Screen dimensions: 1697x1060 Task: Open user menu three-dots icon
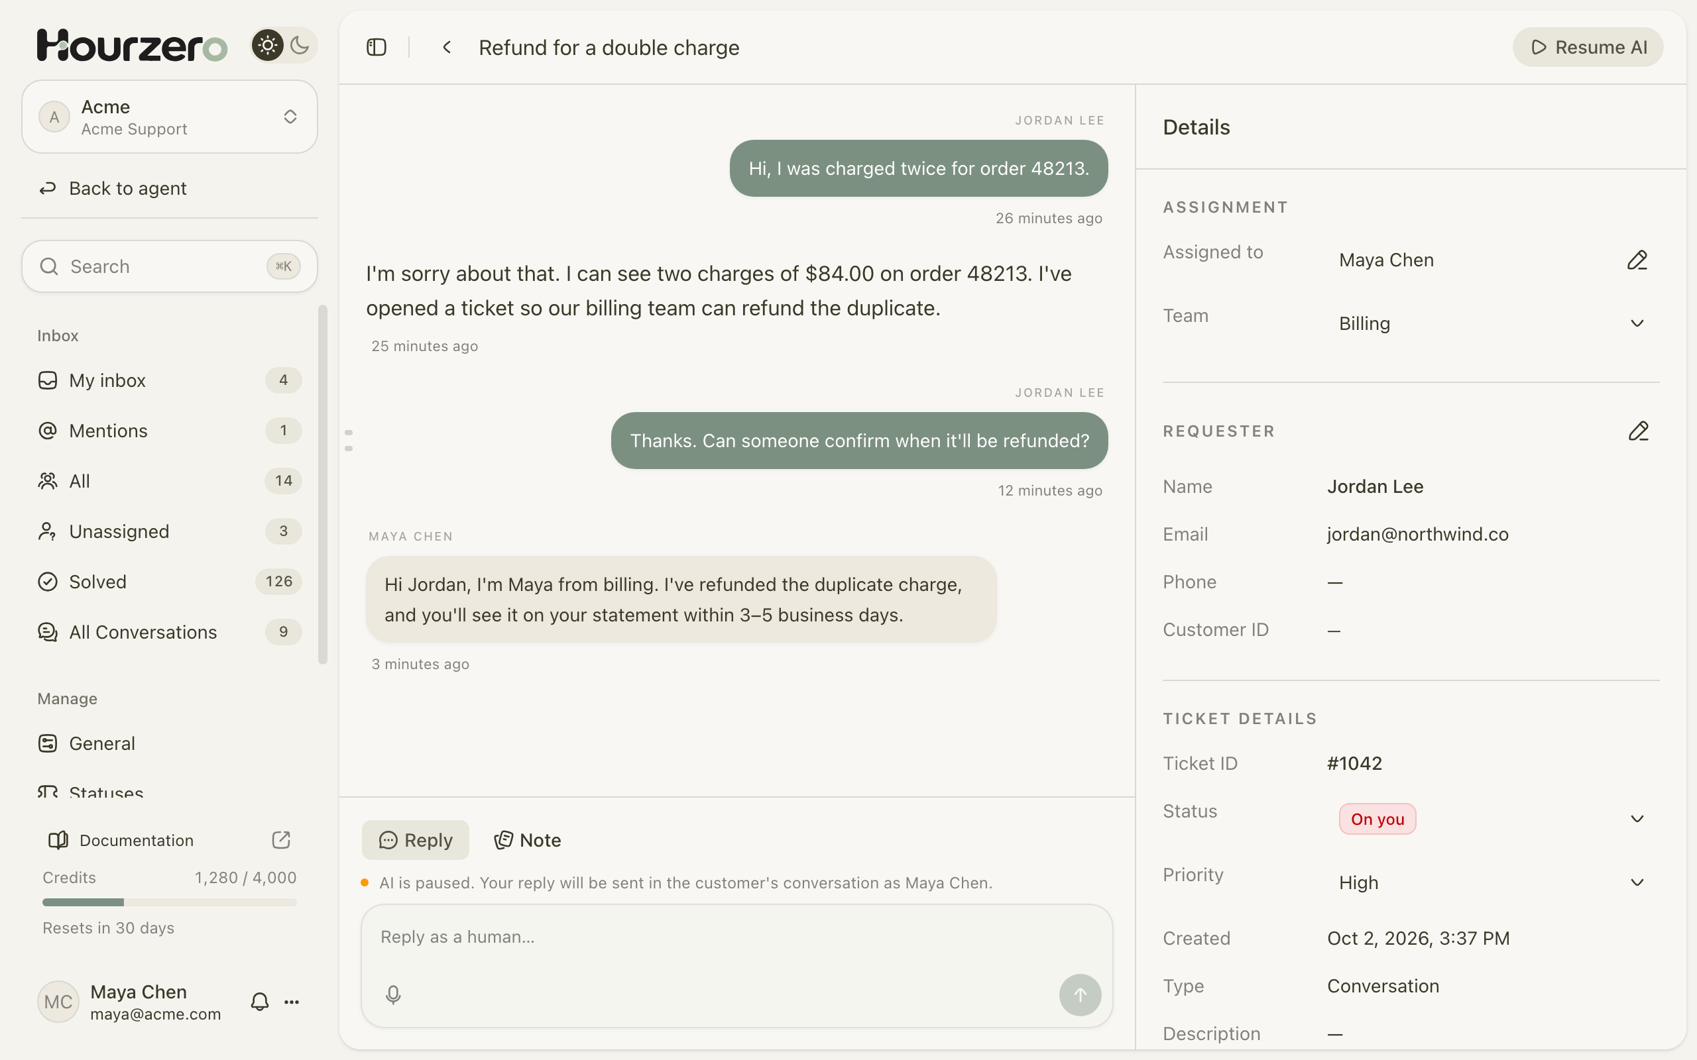[x=292, y=1002]
